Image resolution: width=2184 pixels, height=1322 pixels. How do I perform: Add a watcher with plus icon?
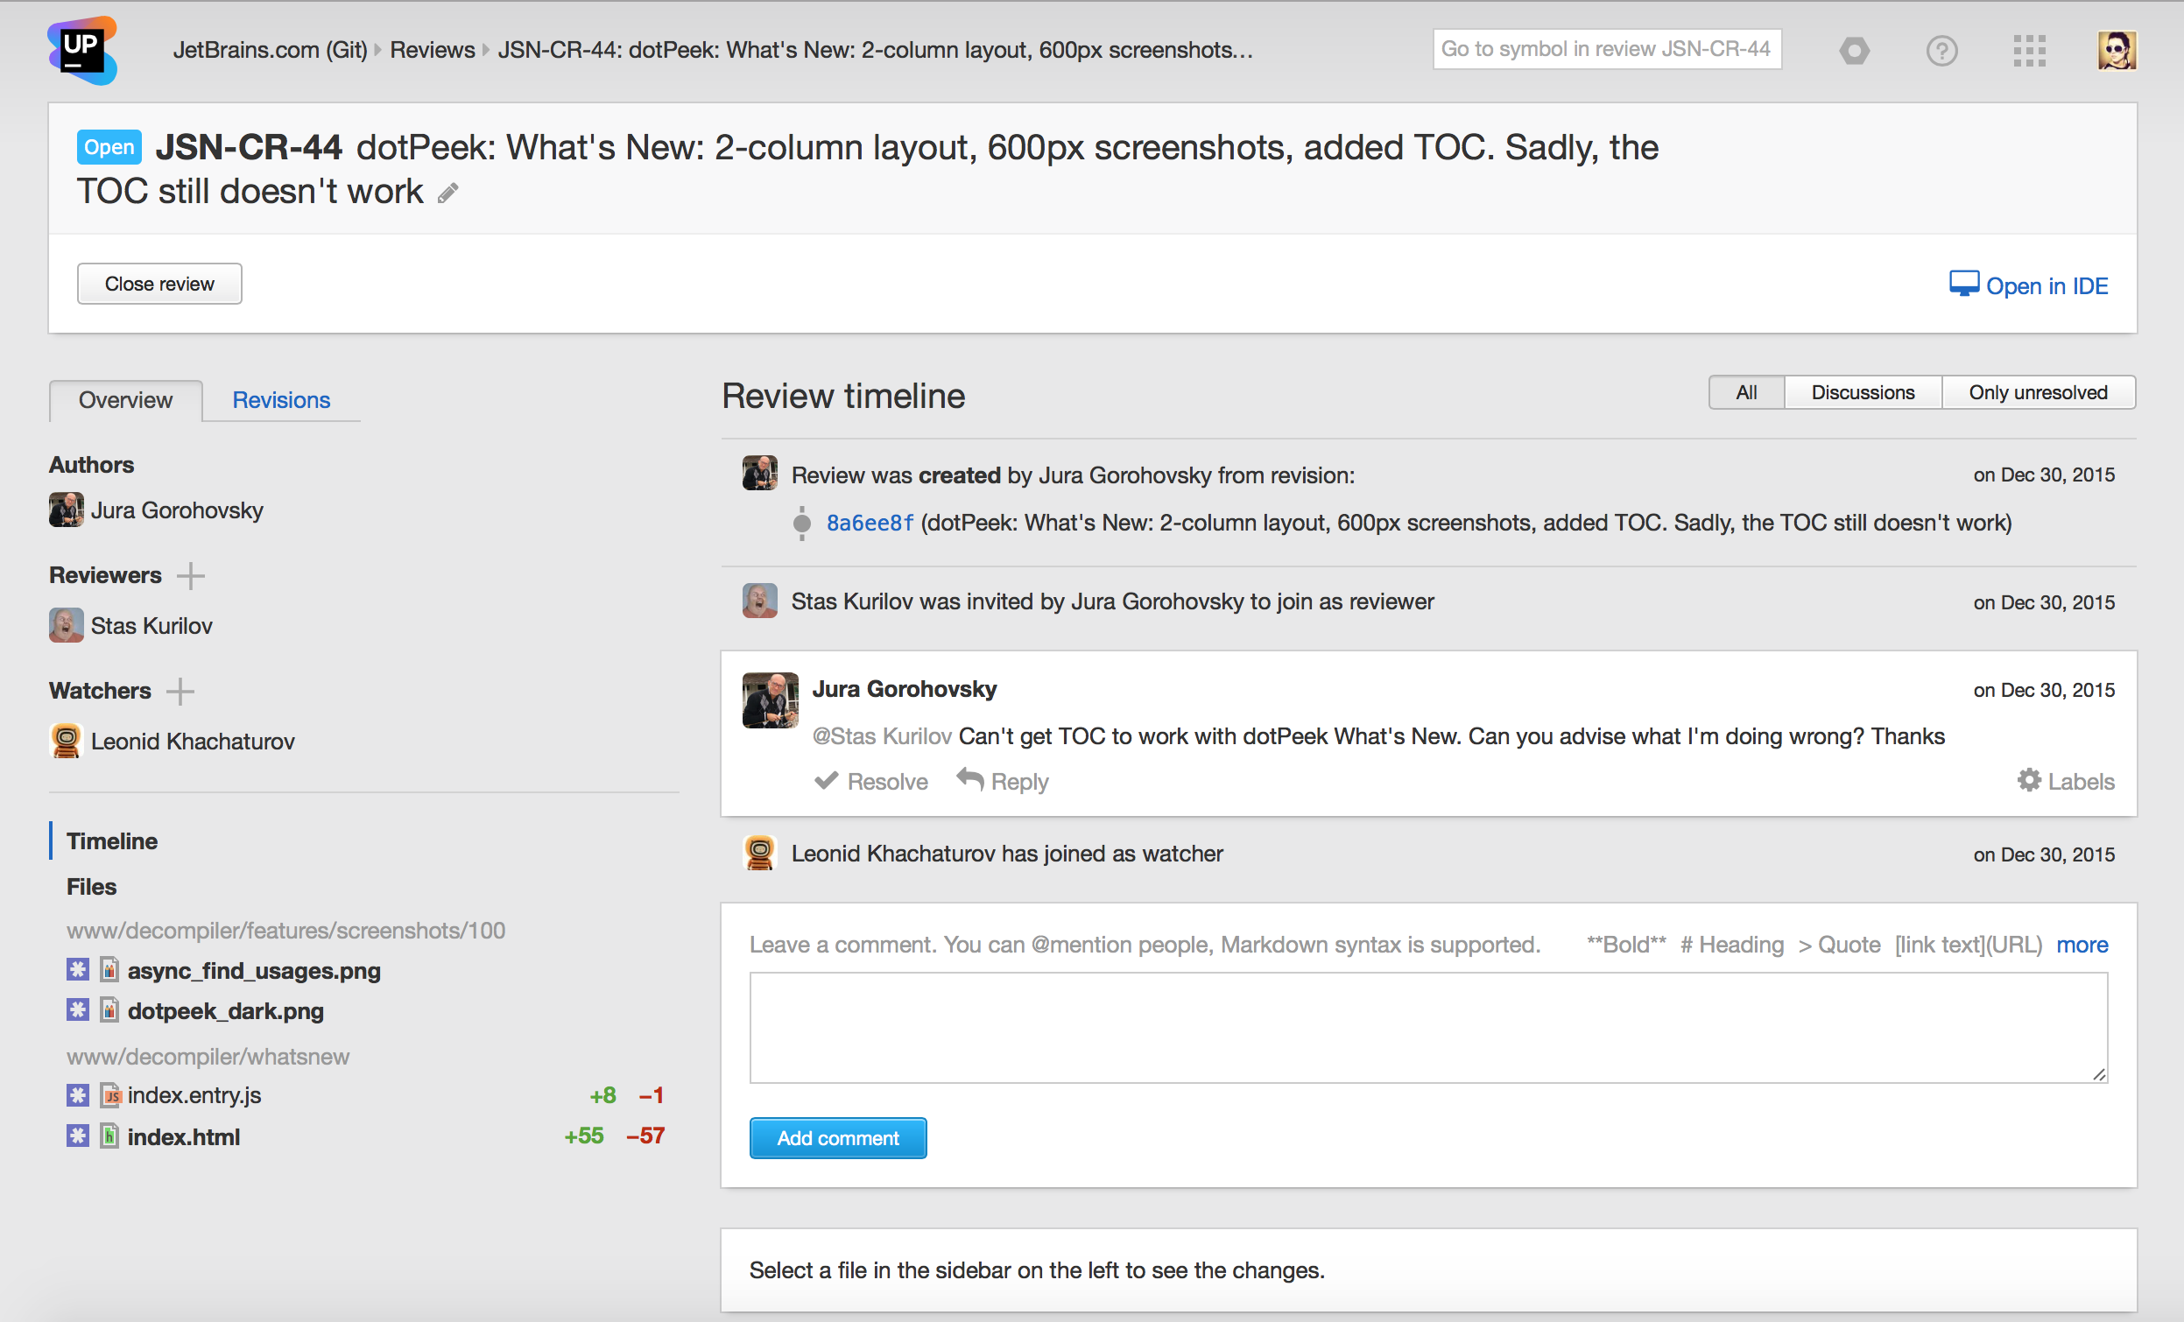pyautogui.click(x=180, y=691)
